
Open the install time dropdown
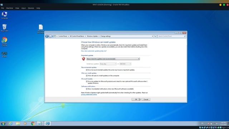coord(125,64)
